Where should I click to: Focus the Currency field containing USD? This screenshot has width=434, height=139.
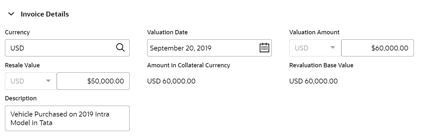59,48
